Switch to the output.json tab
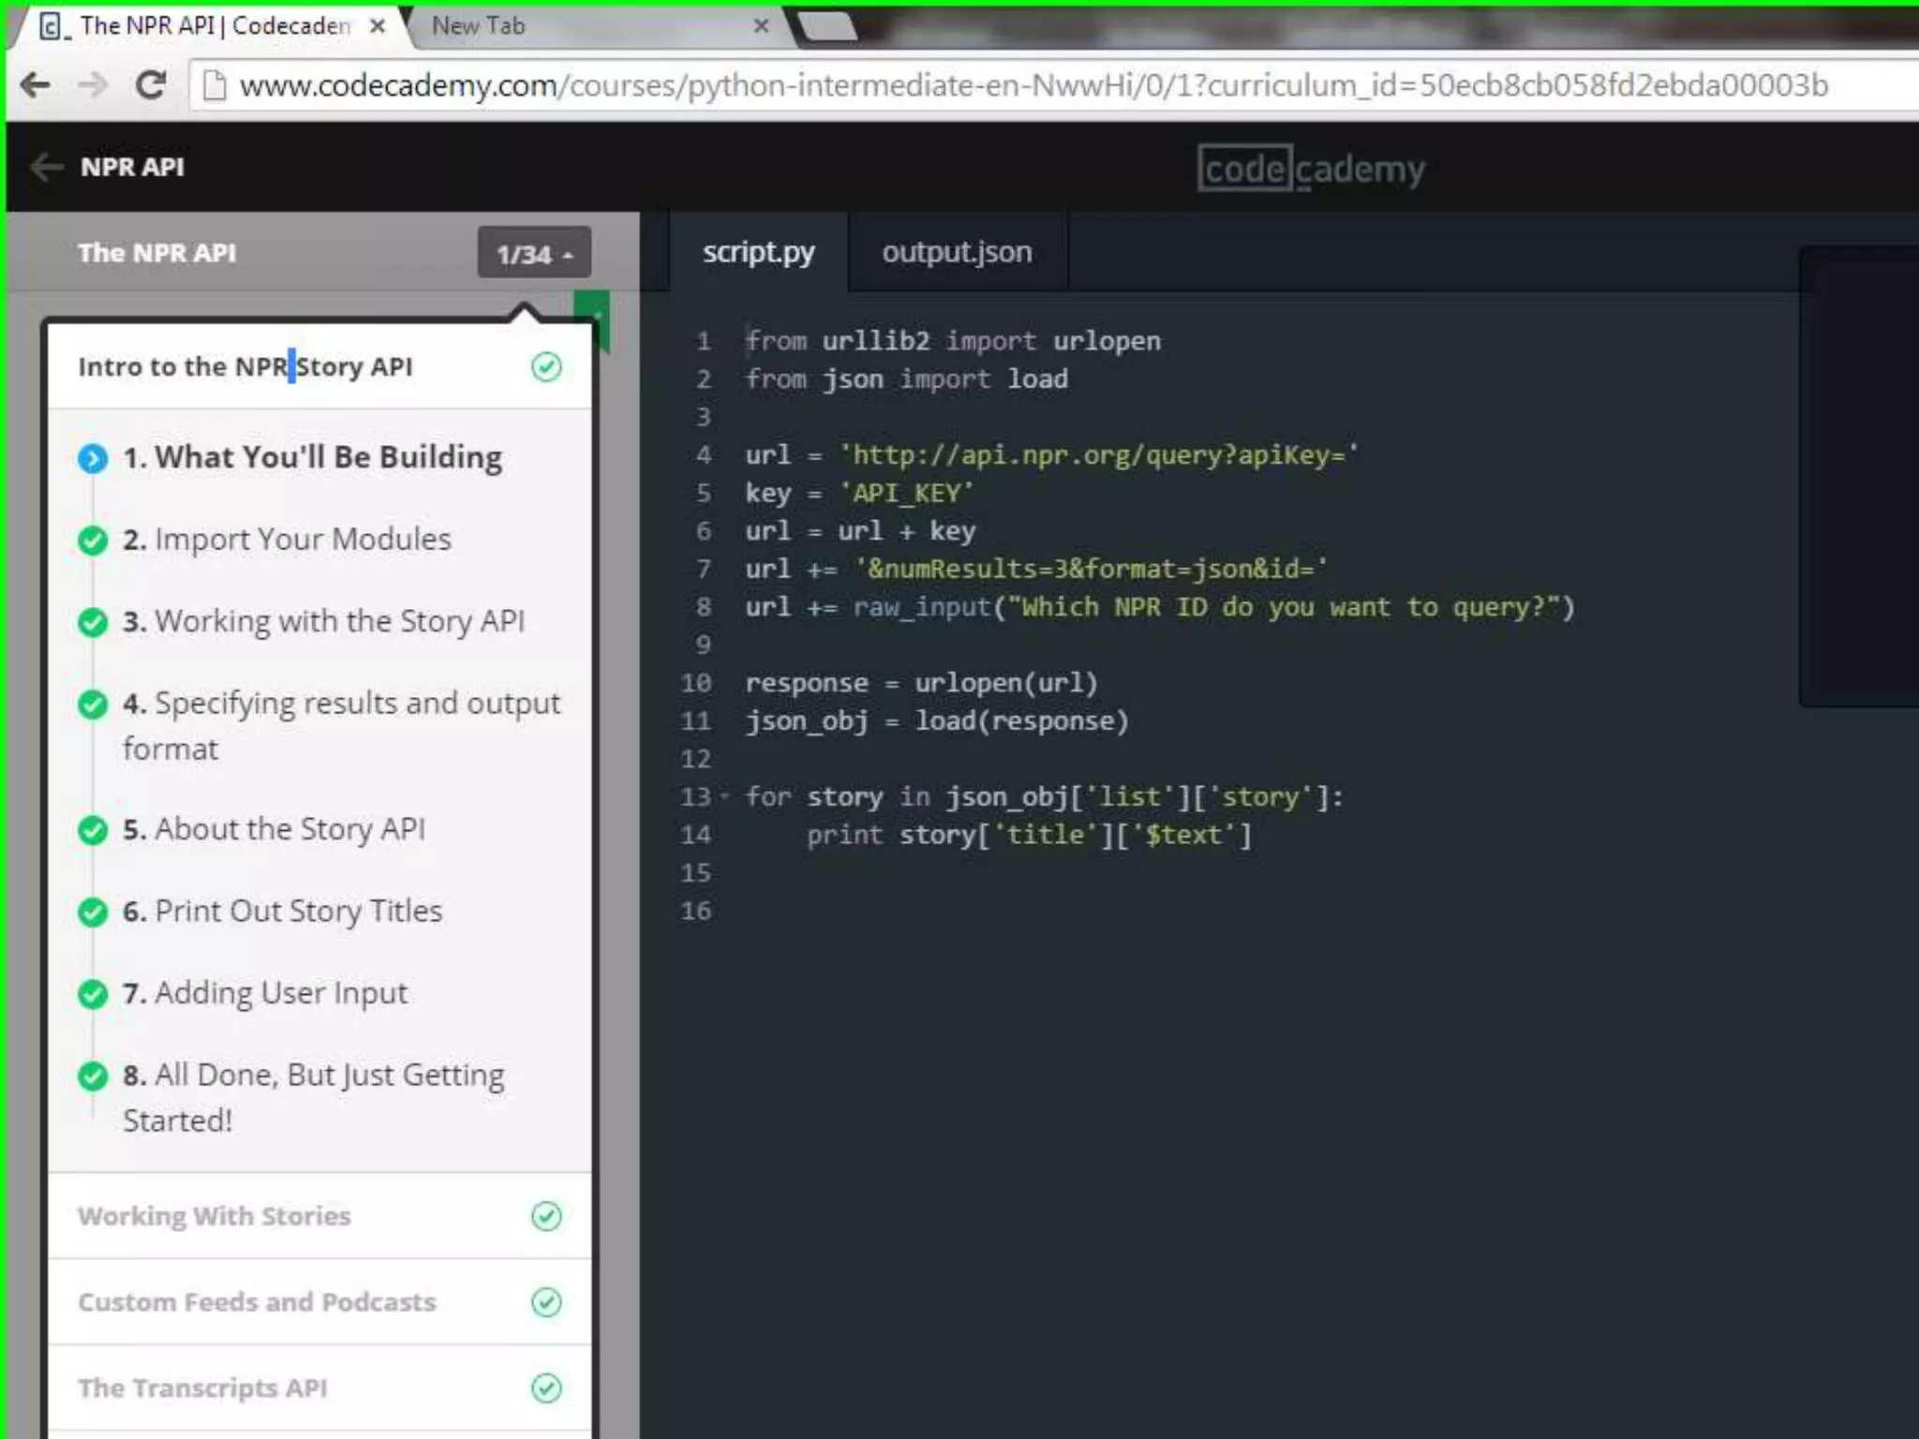Screen dimensions: 1919x1439 pos(957,253)
